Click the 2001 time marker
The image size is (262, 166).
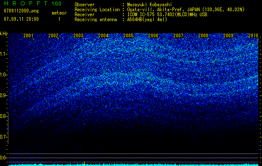(28, 36)
